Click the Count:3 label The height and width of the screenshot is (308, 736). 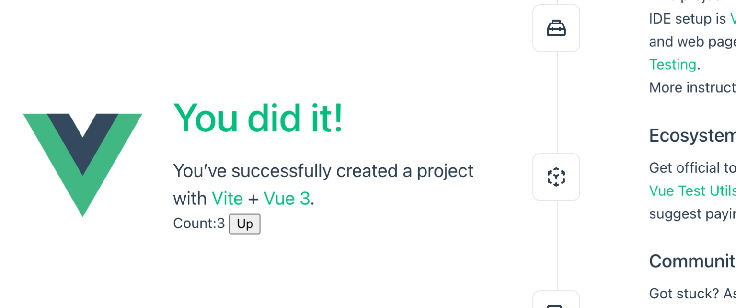coord(199,224)
